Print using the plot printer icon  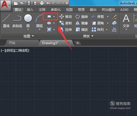click(42, 3)
